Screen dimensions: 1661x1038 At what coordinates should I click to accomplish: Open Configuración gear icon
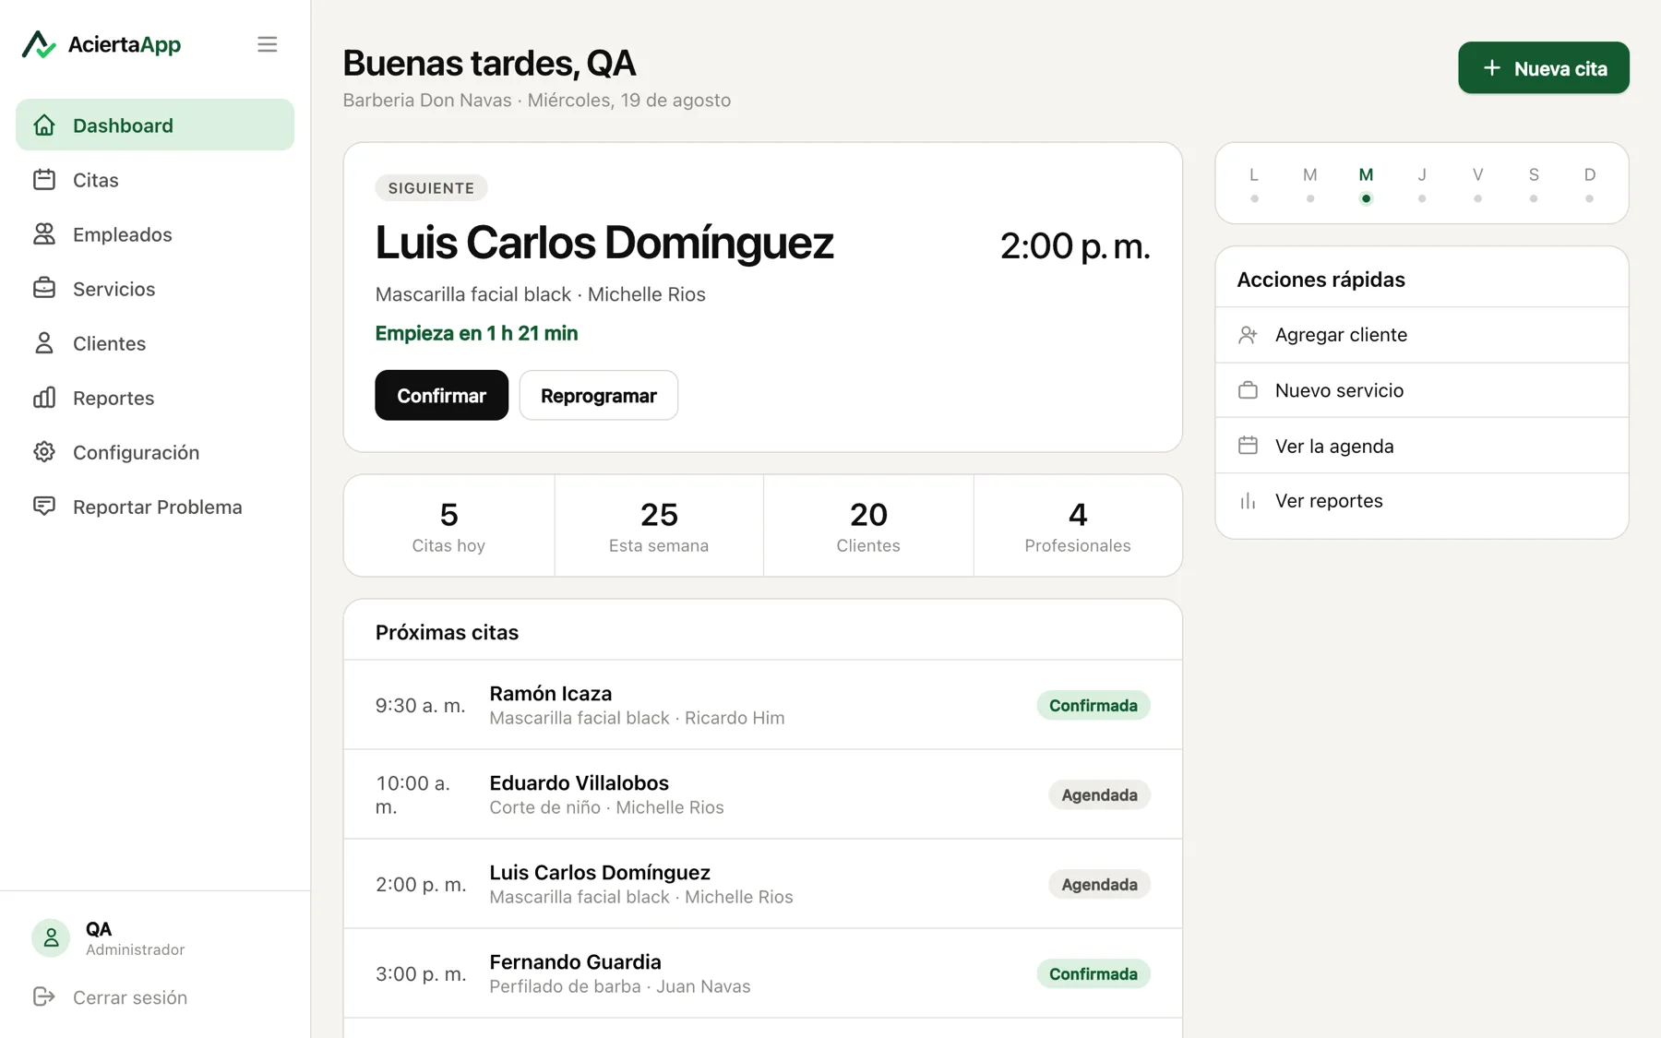coord(44,452)
